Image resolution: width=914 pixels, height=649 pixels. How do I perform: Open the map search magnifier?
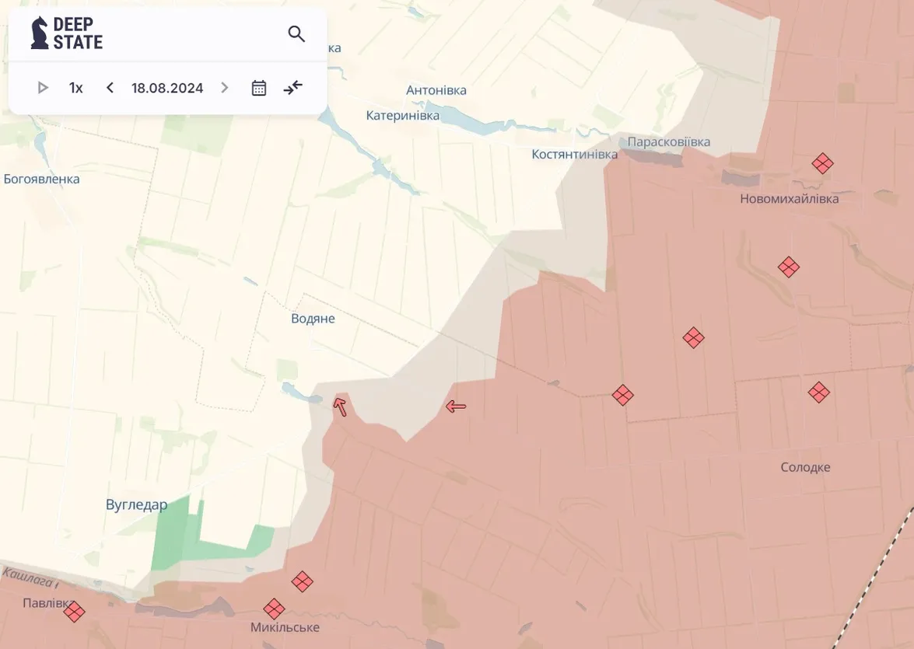point(296,33)
